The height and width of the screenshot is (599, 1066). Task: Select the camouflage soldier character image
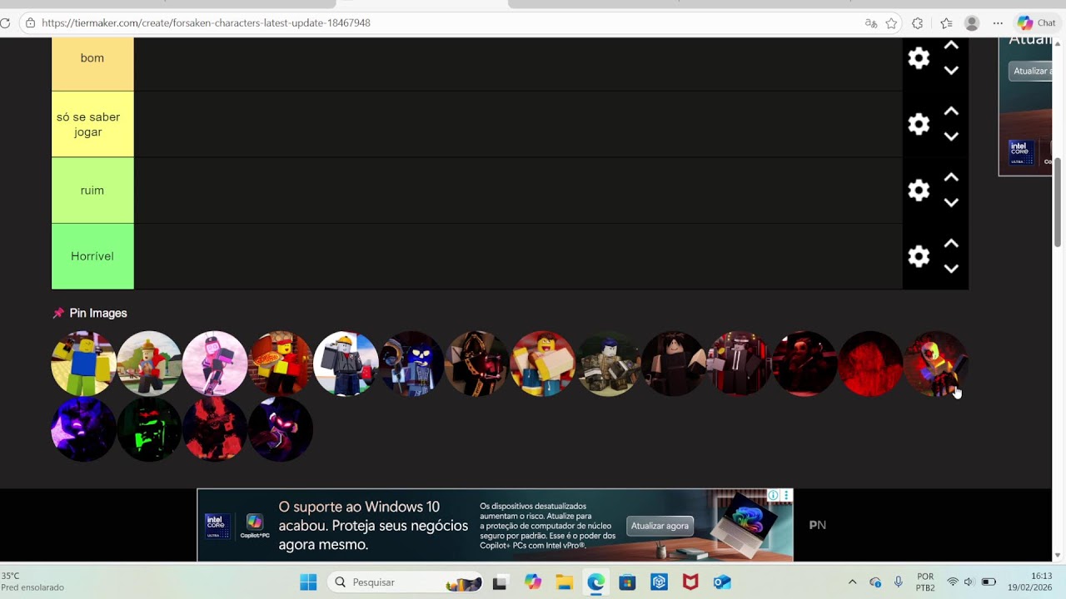click(609, 364)
